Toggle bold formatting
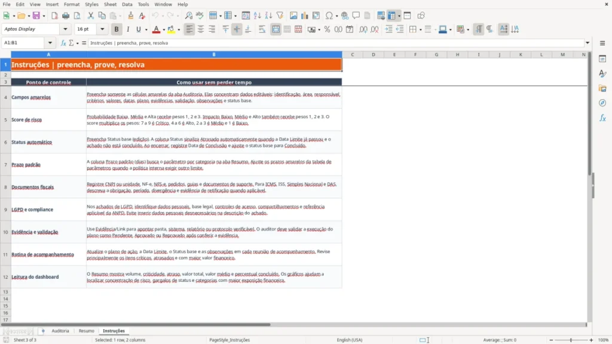Viewport: 612px width, 344px height. [x=117, y=29]
